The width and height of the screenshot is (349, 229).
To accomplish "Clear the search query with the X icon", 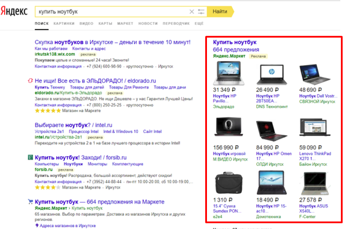I will (192, 12).
